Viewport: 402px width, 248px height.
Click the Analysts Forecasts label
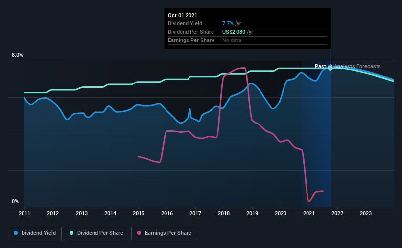tap(357, 66)
